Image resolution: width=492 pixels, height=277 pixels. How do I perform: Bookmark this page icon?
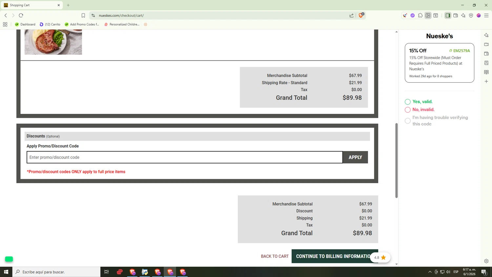pyautogui.click(x=83, y=15)
